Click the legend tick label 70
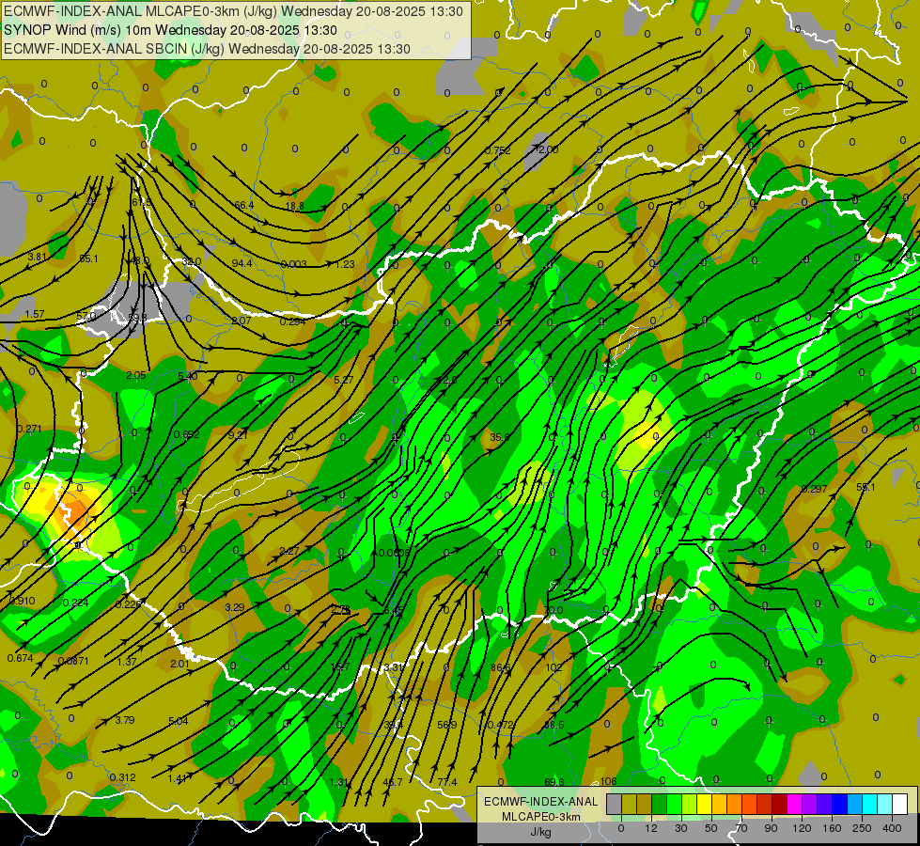Viewport: 920px width, 846px height. point(741,828)
